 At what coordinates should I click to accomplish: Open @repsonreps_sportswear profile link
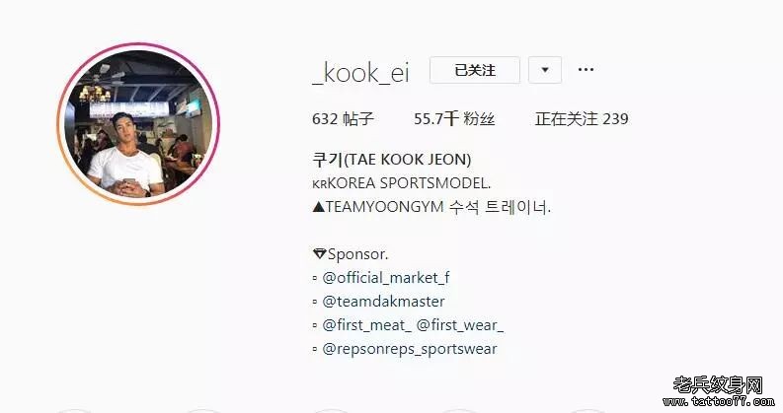coord(410,349)
